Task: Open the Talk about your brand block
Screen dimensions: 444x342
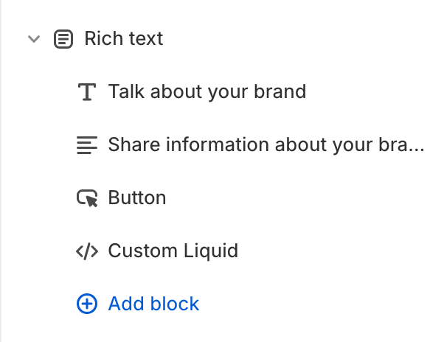Action: point(207,91)
